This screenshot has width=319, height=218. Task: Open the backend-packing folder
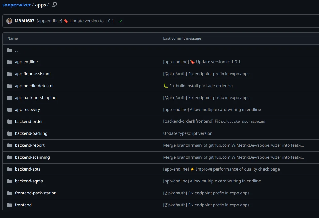pos(31,133)
